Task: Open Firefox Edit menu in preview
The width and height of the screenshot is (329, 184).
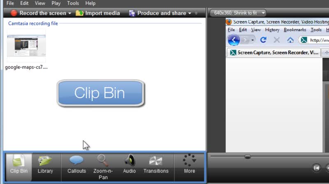Action: click(x=243, y=30)
